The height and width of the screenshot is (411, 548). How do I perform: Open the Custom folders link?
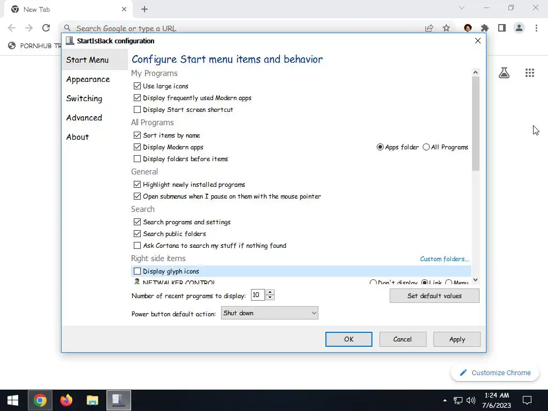coord(445,259)
